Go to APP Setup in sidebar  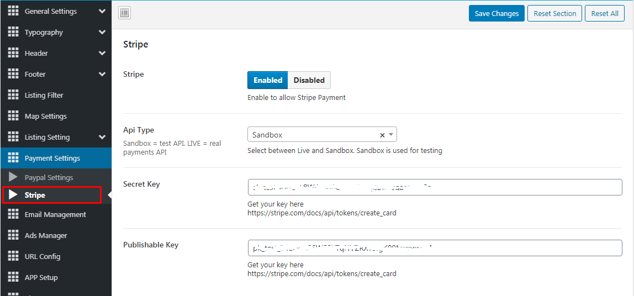pyautogui.click(x=41, y=277)
